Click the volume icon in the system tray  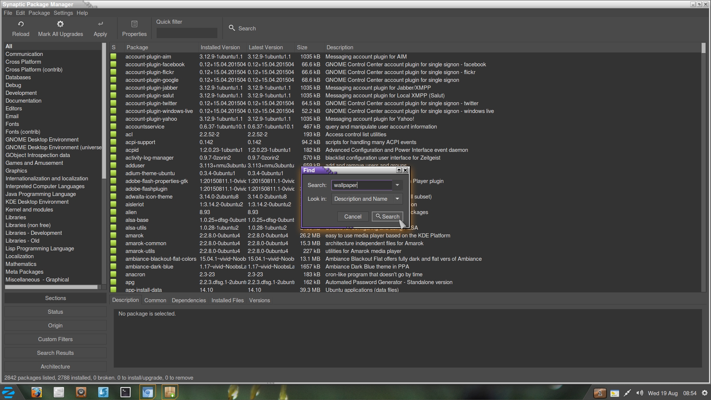640,393
